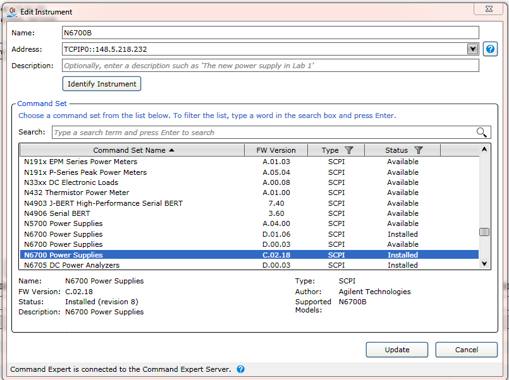Click the Identify Instrument button
This screenshot has width=509, height=380.
(102, 84)
